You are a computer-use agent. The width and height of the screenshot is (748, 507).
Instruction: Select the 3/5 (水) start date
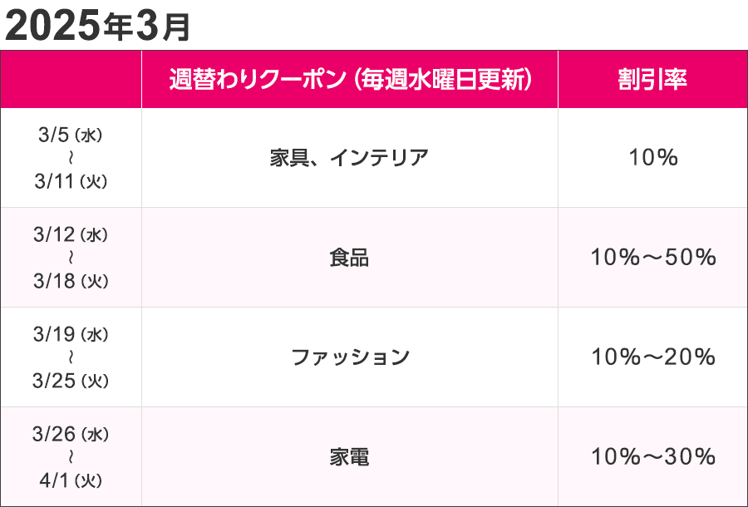71,135
